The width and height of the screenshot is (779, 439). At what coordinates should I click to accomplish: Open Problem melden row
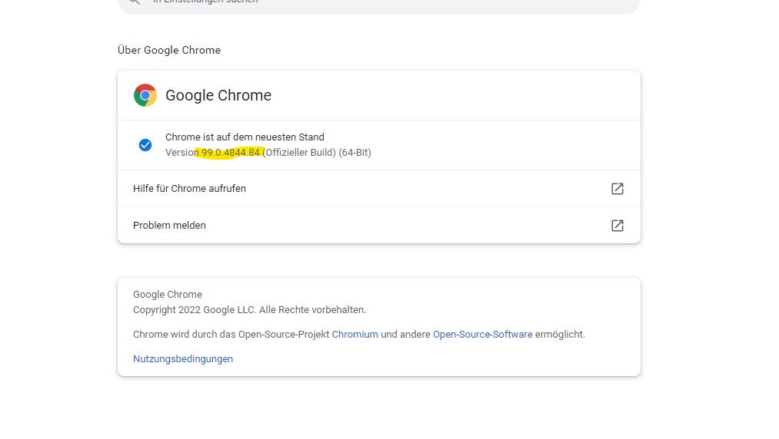[x=379, y=225]
